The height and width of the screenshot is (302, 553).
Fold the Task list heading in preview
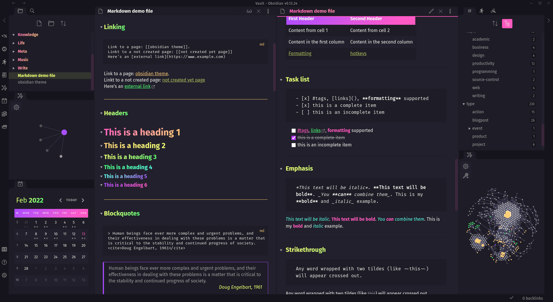click(281, 80)
